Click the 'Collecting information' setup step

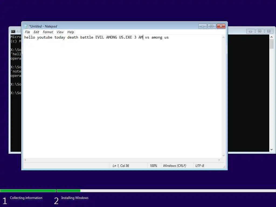[x=26, y=198]
